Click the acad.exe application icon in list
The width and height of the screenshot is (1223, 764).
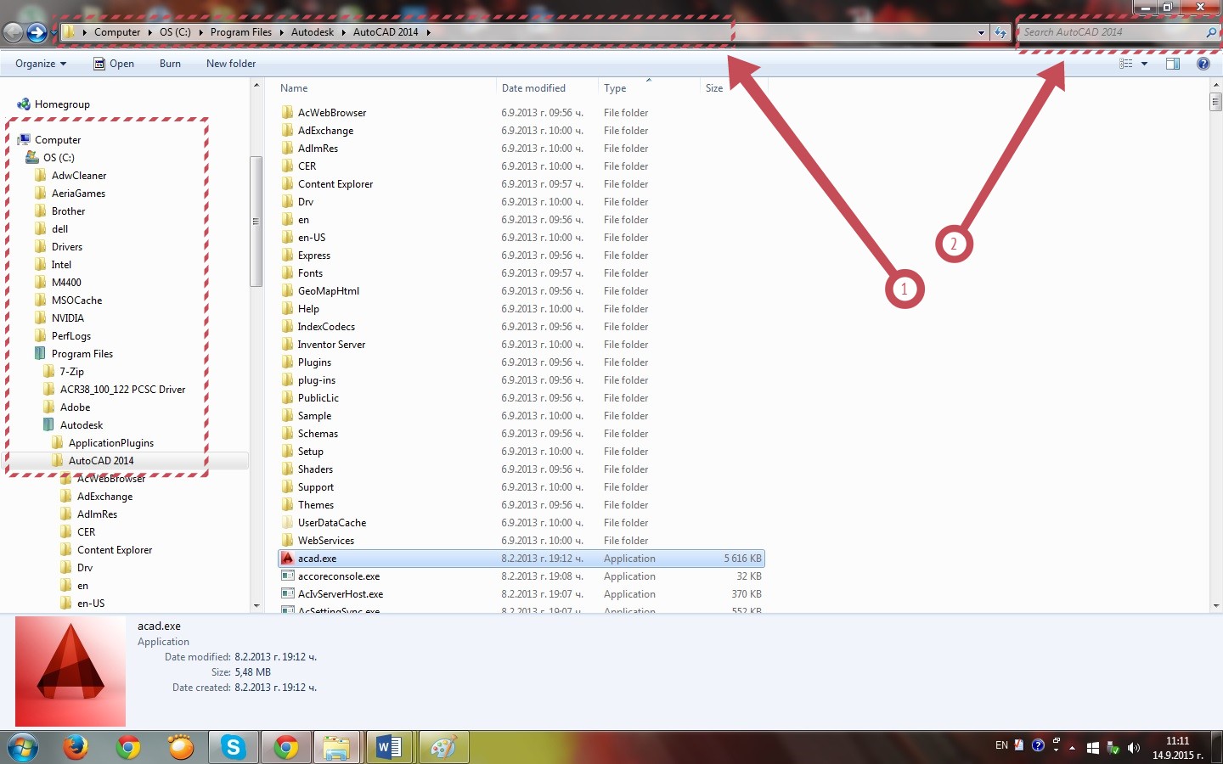288,559
